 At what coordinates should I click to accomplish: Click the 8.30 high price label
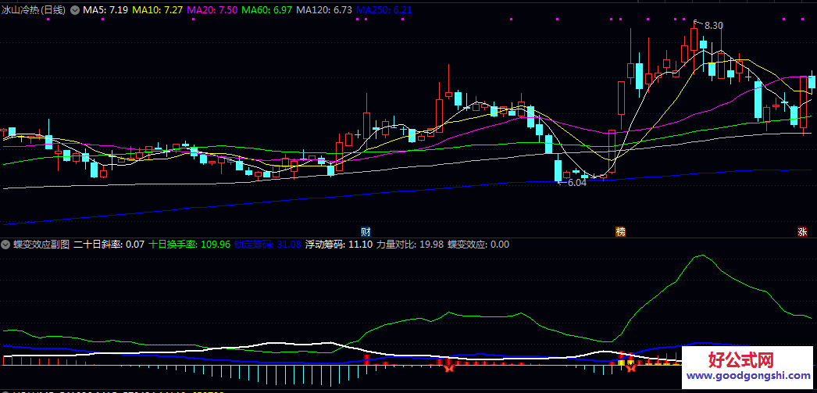(x=713, y=26)
